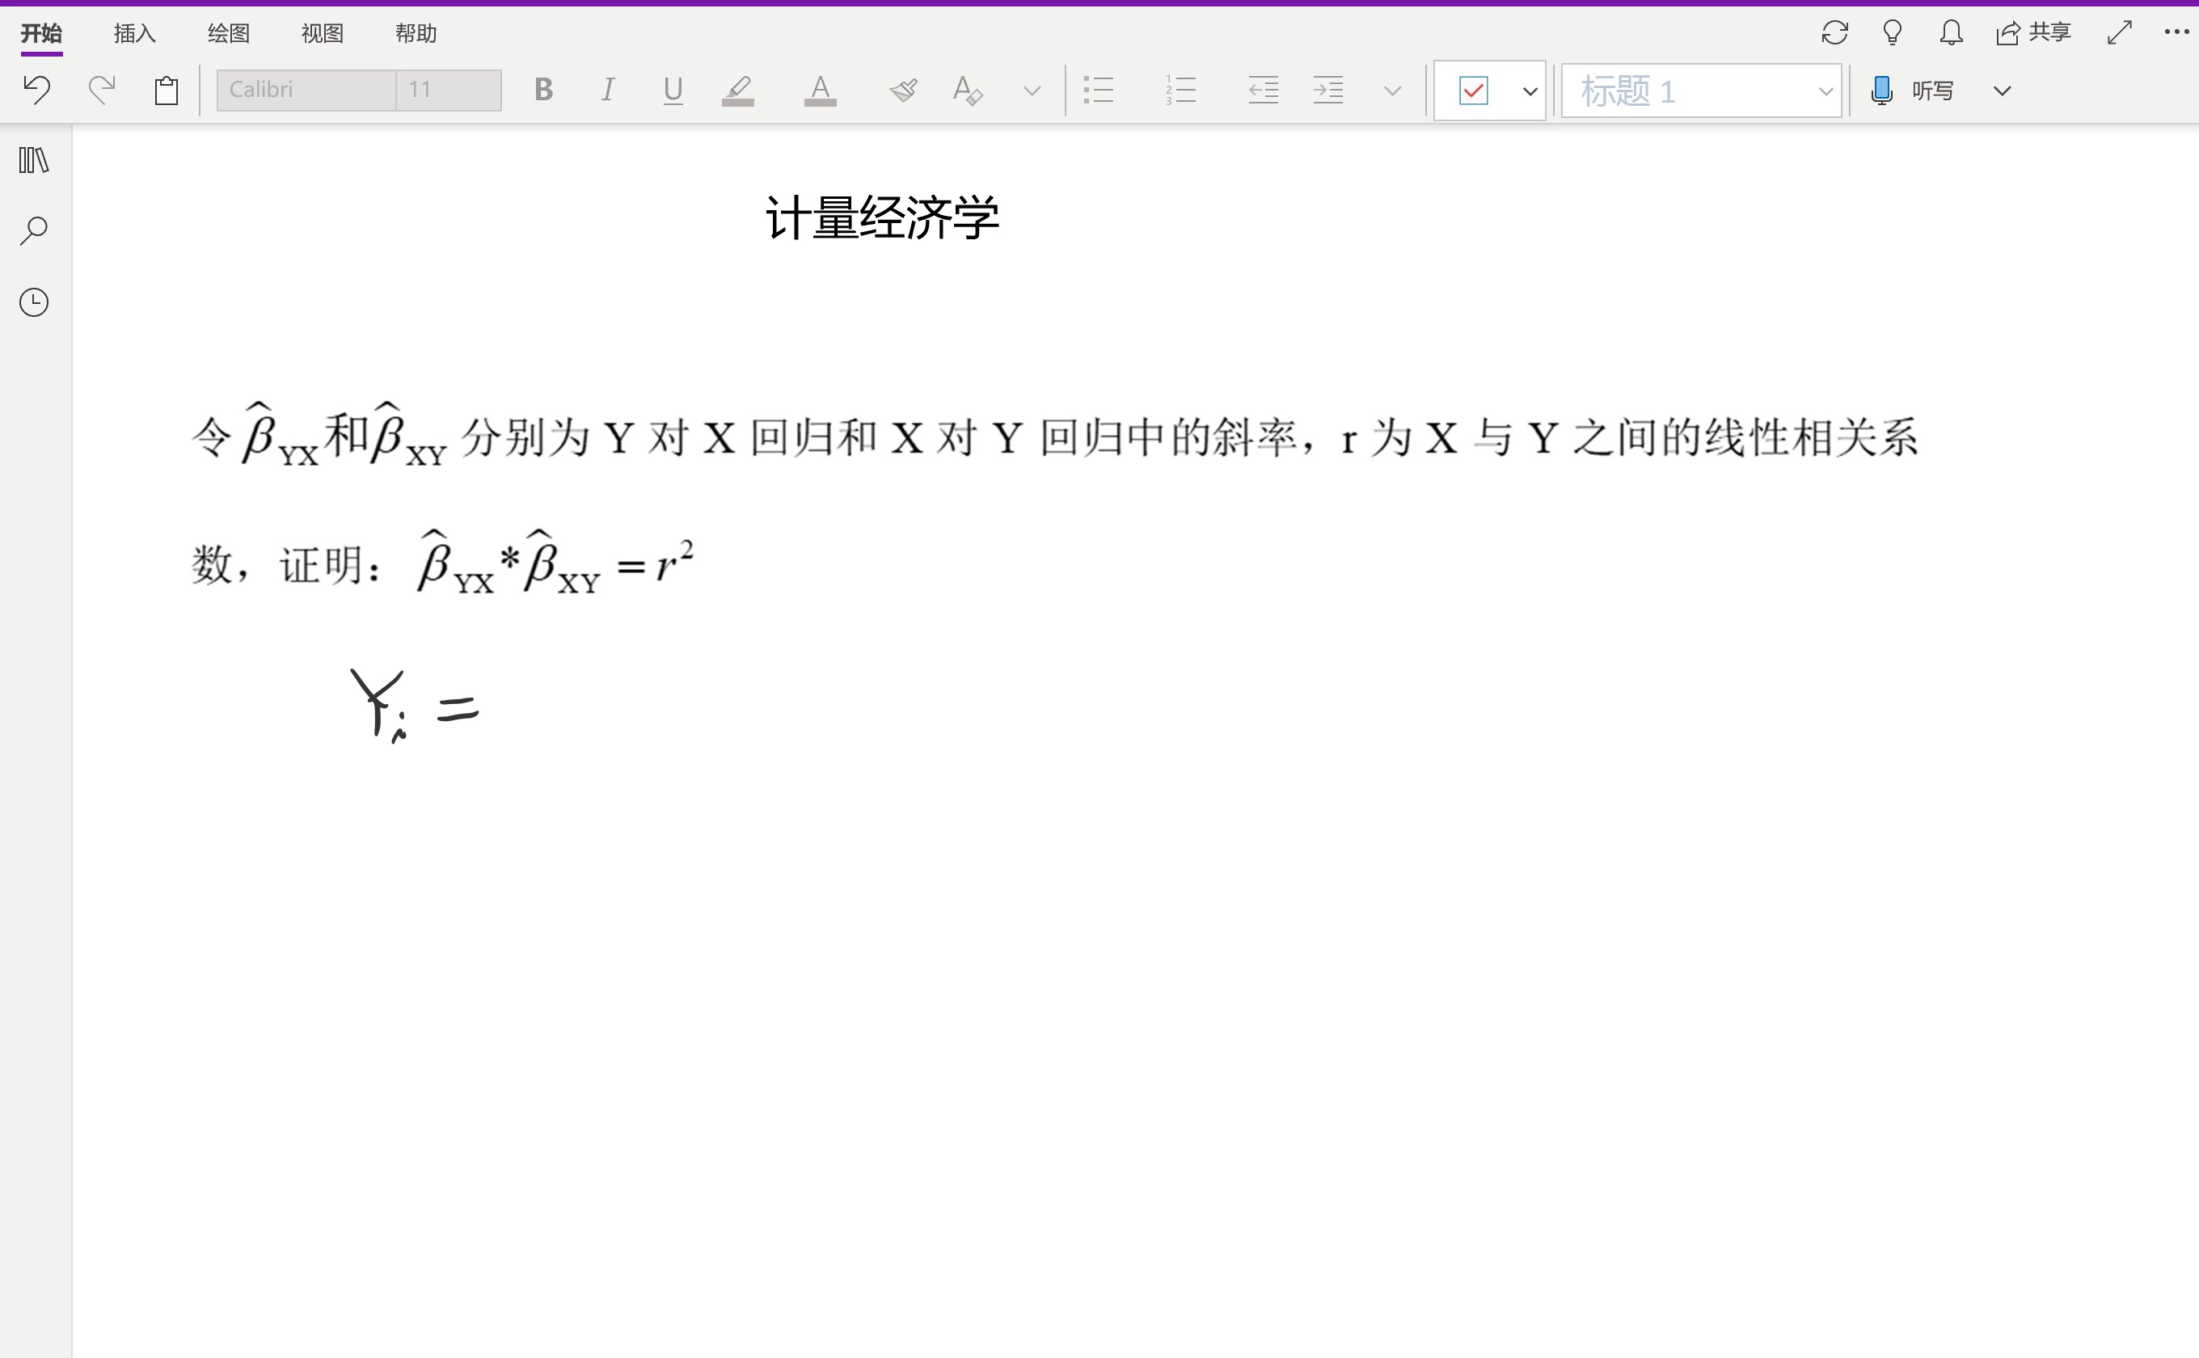Apply font color
The height and width of the screenshot is (1358, 2199).
(x=820, y=90)
